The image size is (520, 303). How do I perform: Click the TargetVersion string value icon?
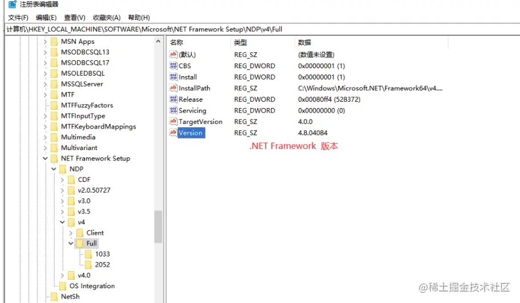pos(173,122)
